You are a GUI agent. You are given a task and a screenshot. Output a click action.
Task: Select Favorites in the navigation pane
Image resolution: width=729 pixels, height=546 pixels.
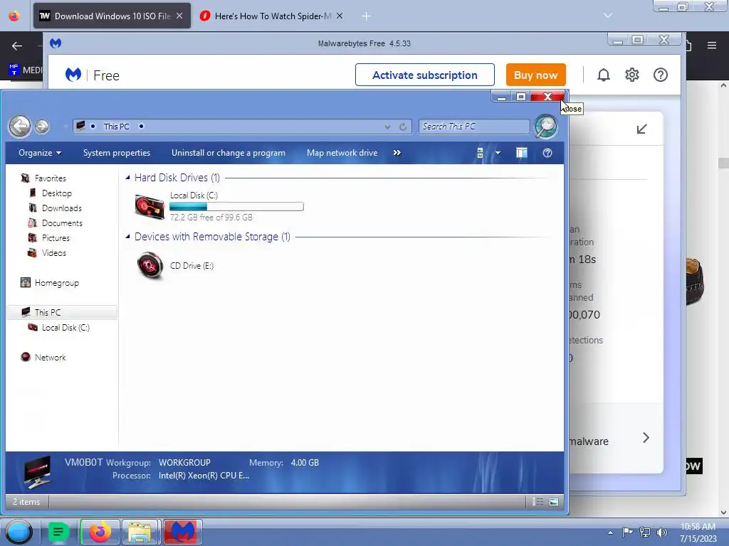click(51, 178)
